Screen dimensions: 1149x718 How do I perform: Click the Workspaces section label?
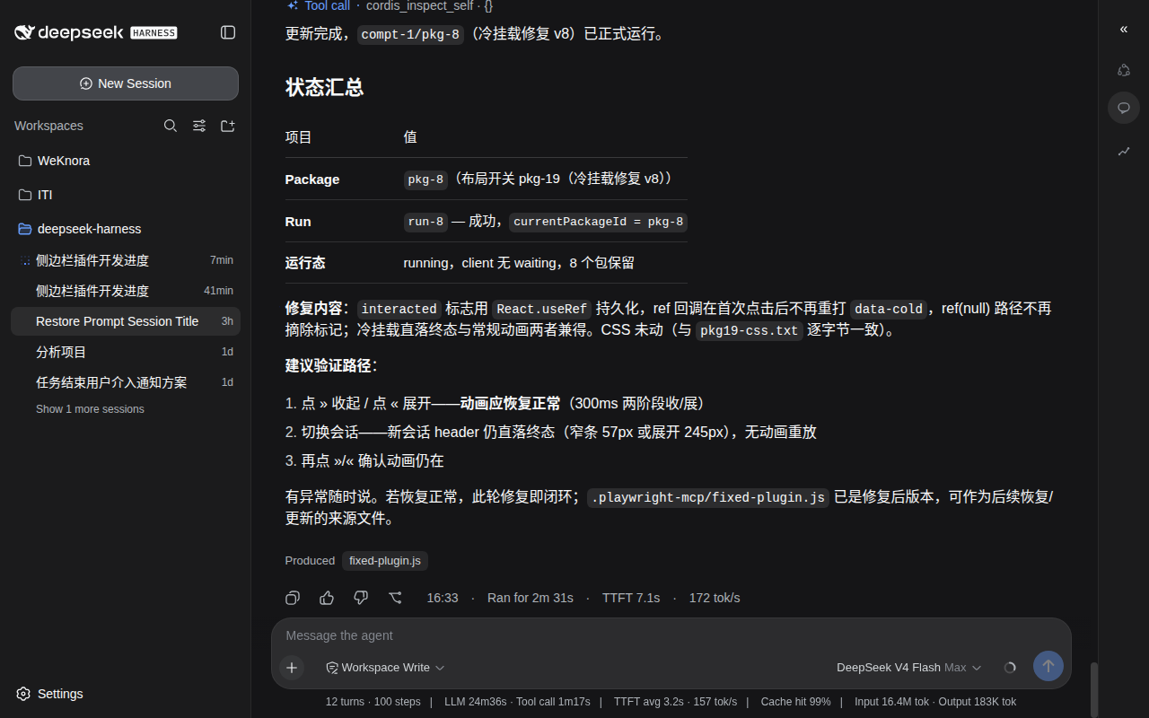pos(48,126)
